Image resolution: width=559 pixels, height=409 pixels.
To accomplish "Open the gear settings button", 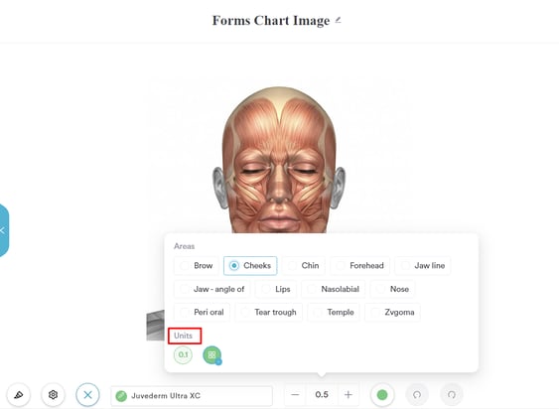I will [x=53, y=395].
